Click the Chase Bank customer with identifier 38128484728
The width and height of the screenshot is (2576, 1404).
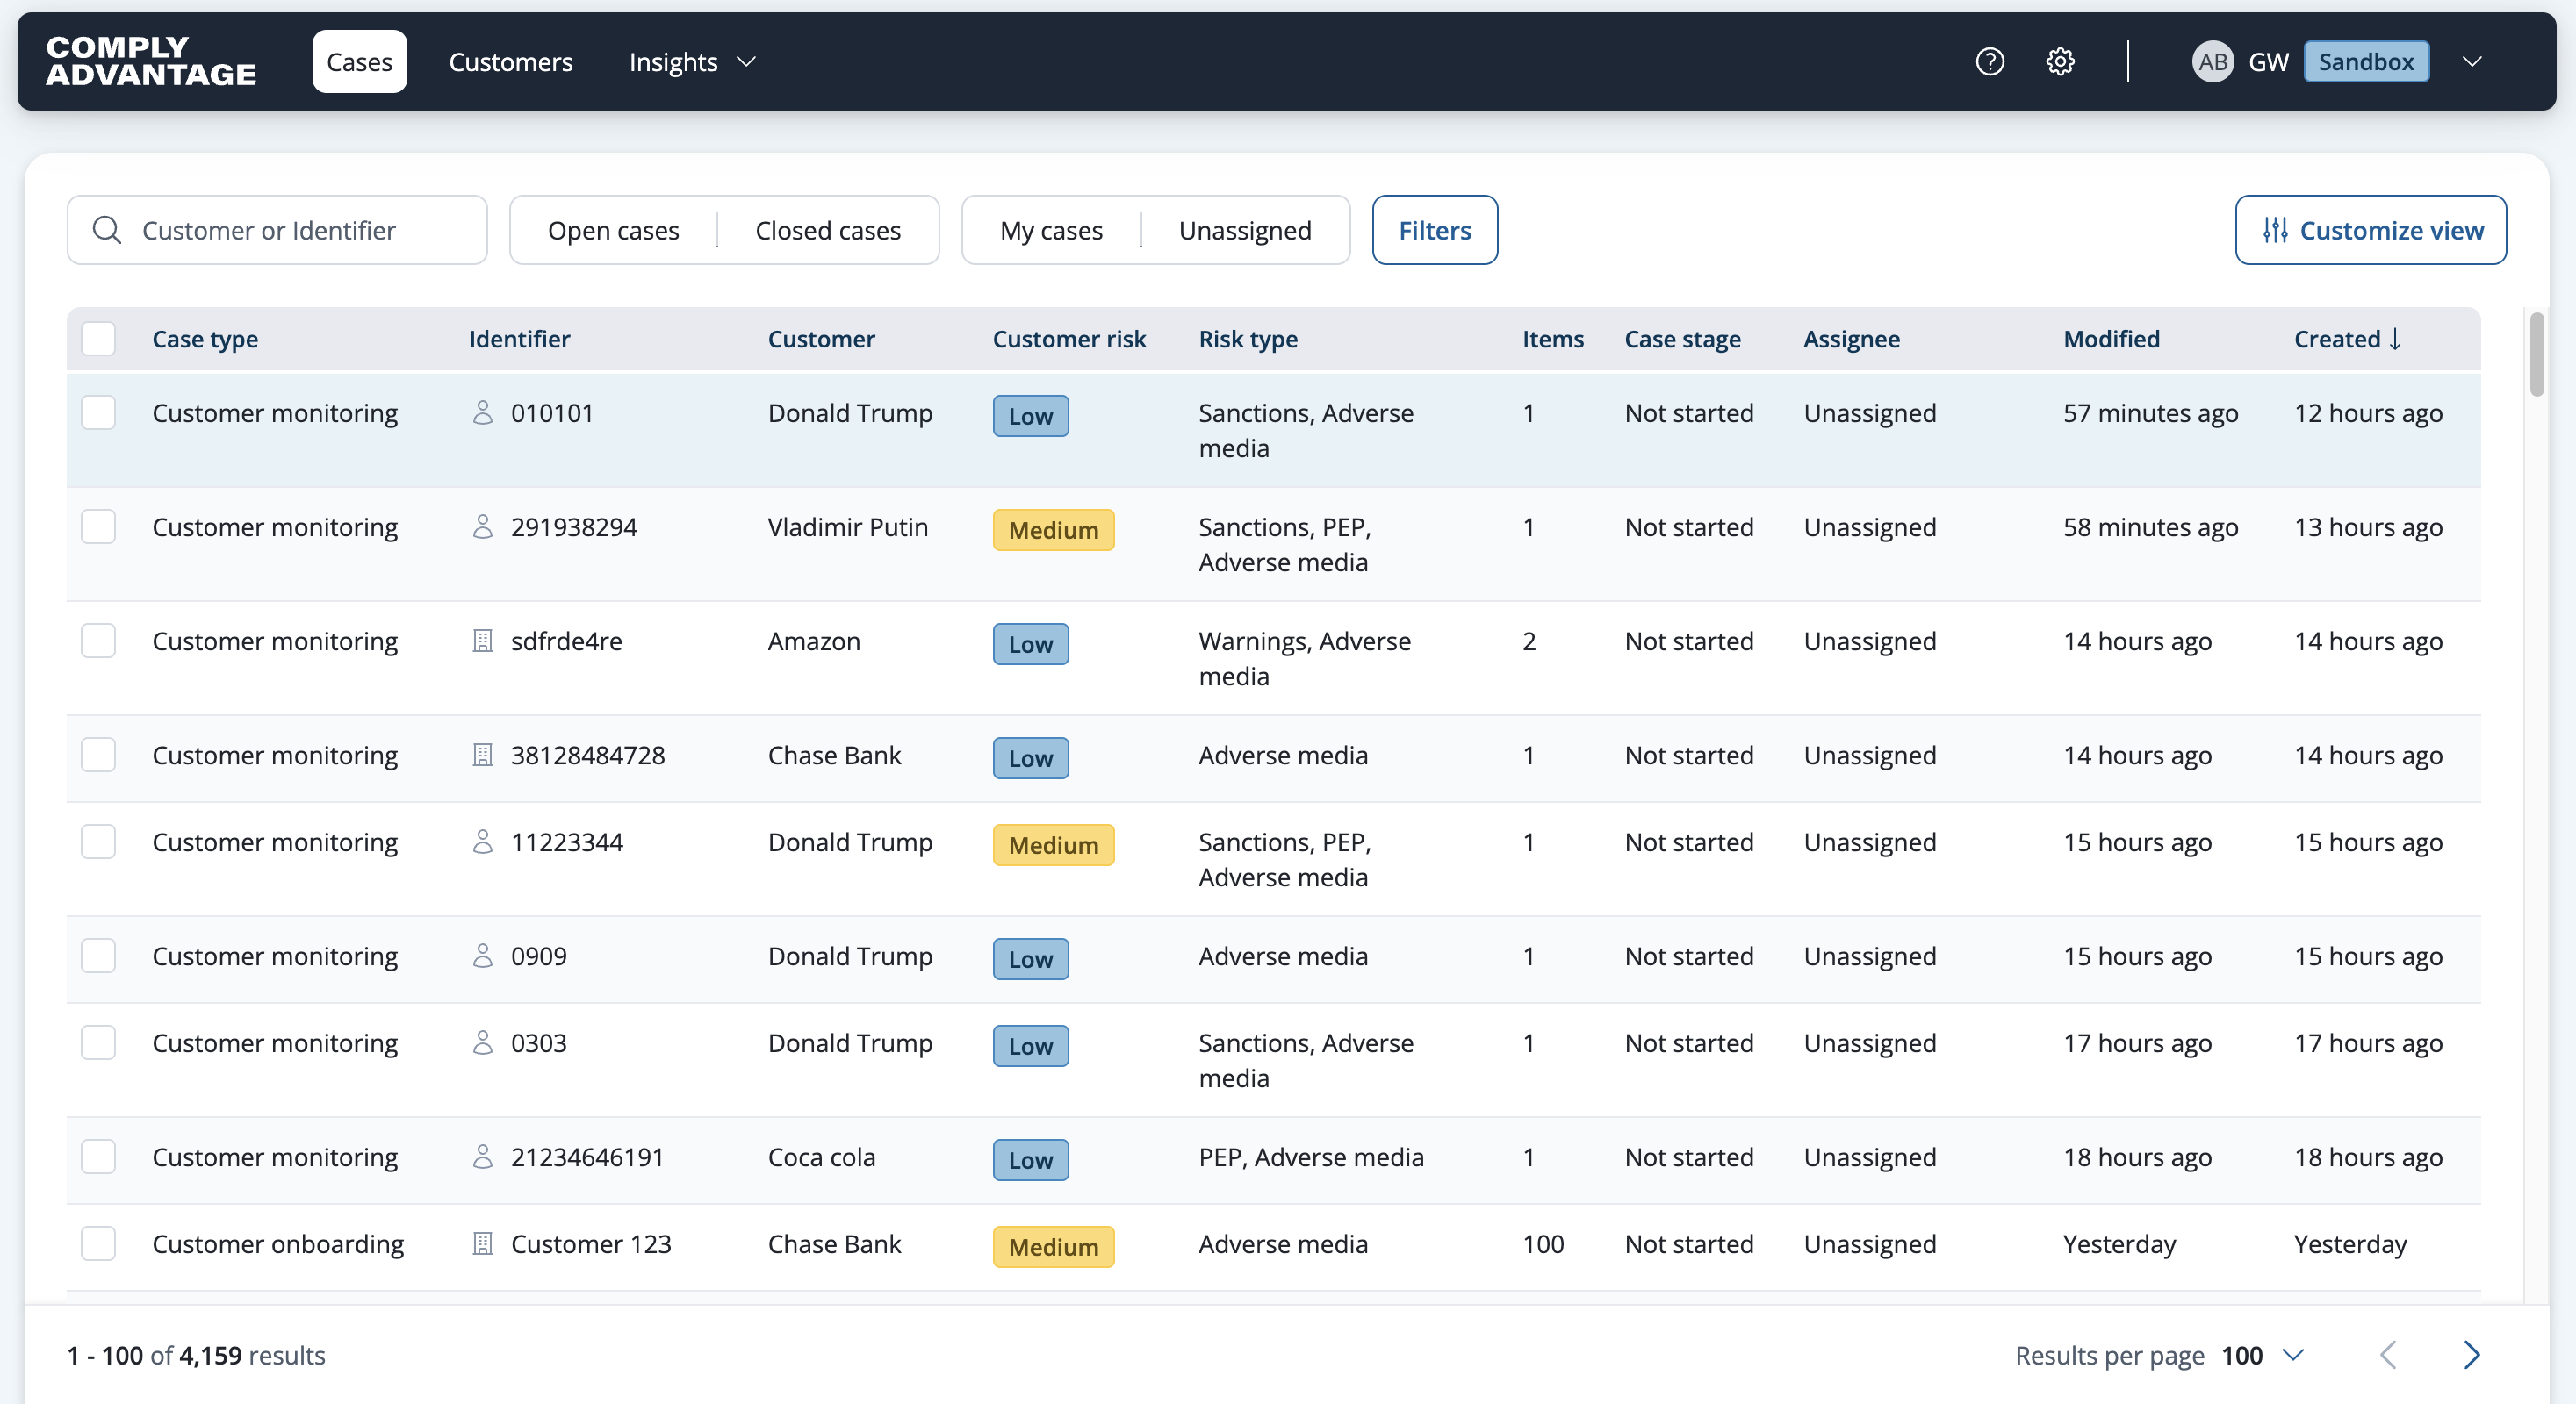pyautogui.click(x=834, y=755)
